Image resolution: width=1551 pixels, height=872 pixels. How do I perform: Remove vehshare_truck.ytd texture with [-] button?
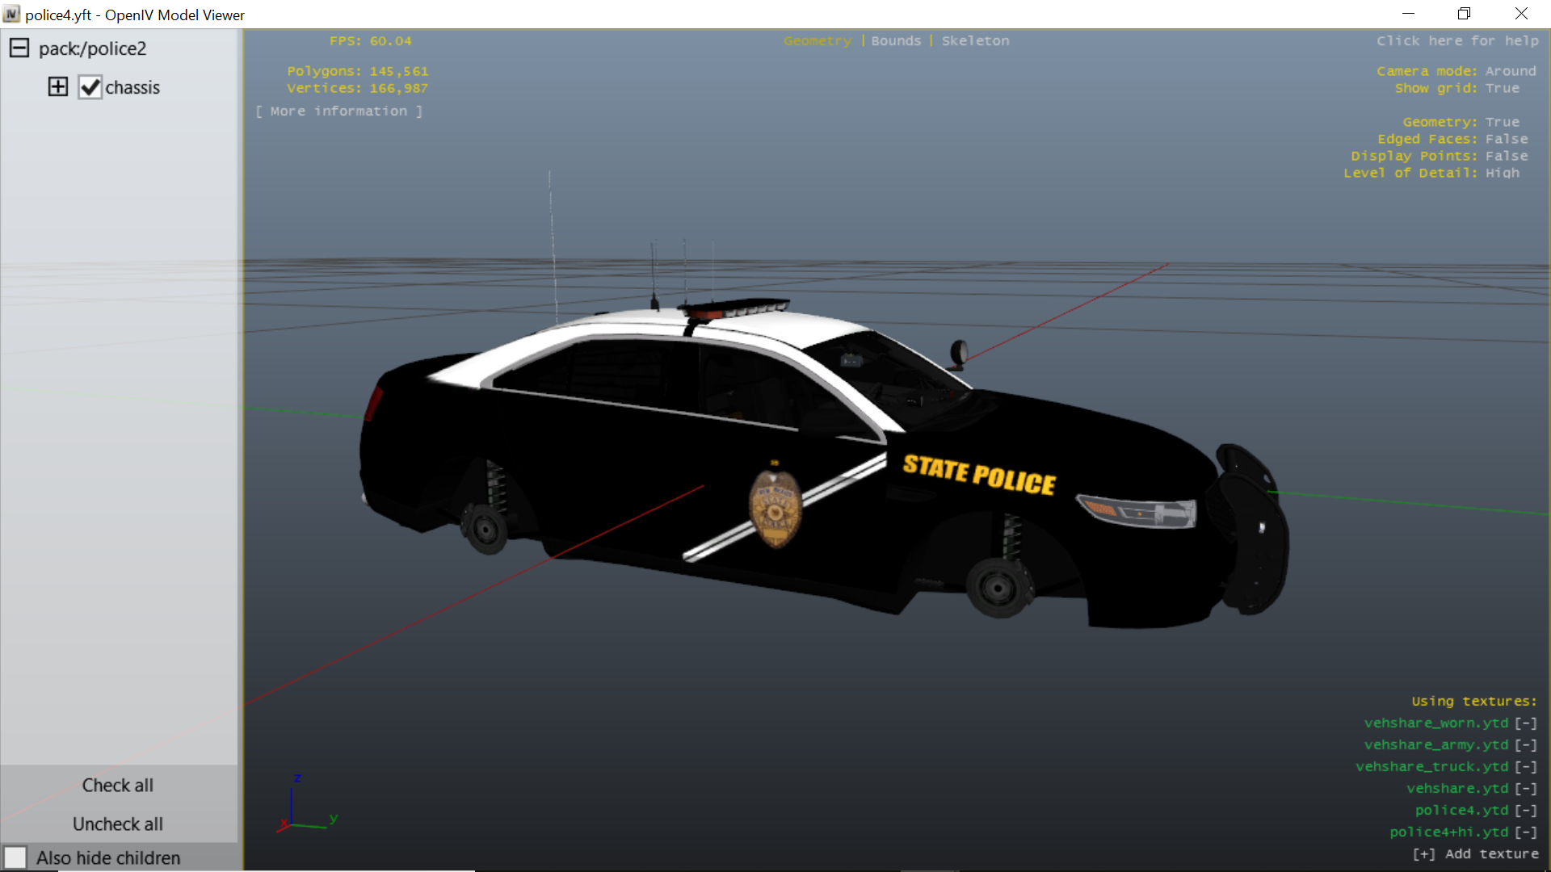[x=1525, y=767]
